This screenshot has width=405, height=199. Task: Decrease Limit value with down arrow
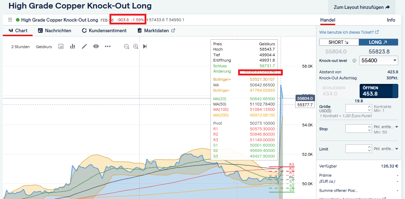(x=369, y=151)
